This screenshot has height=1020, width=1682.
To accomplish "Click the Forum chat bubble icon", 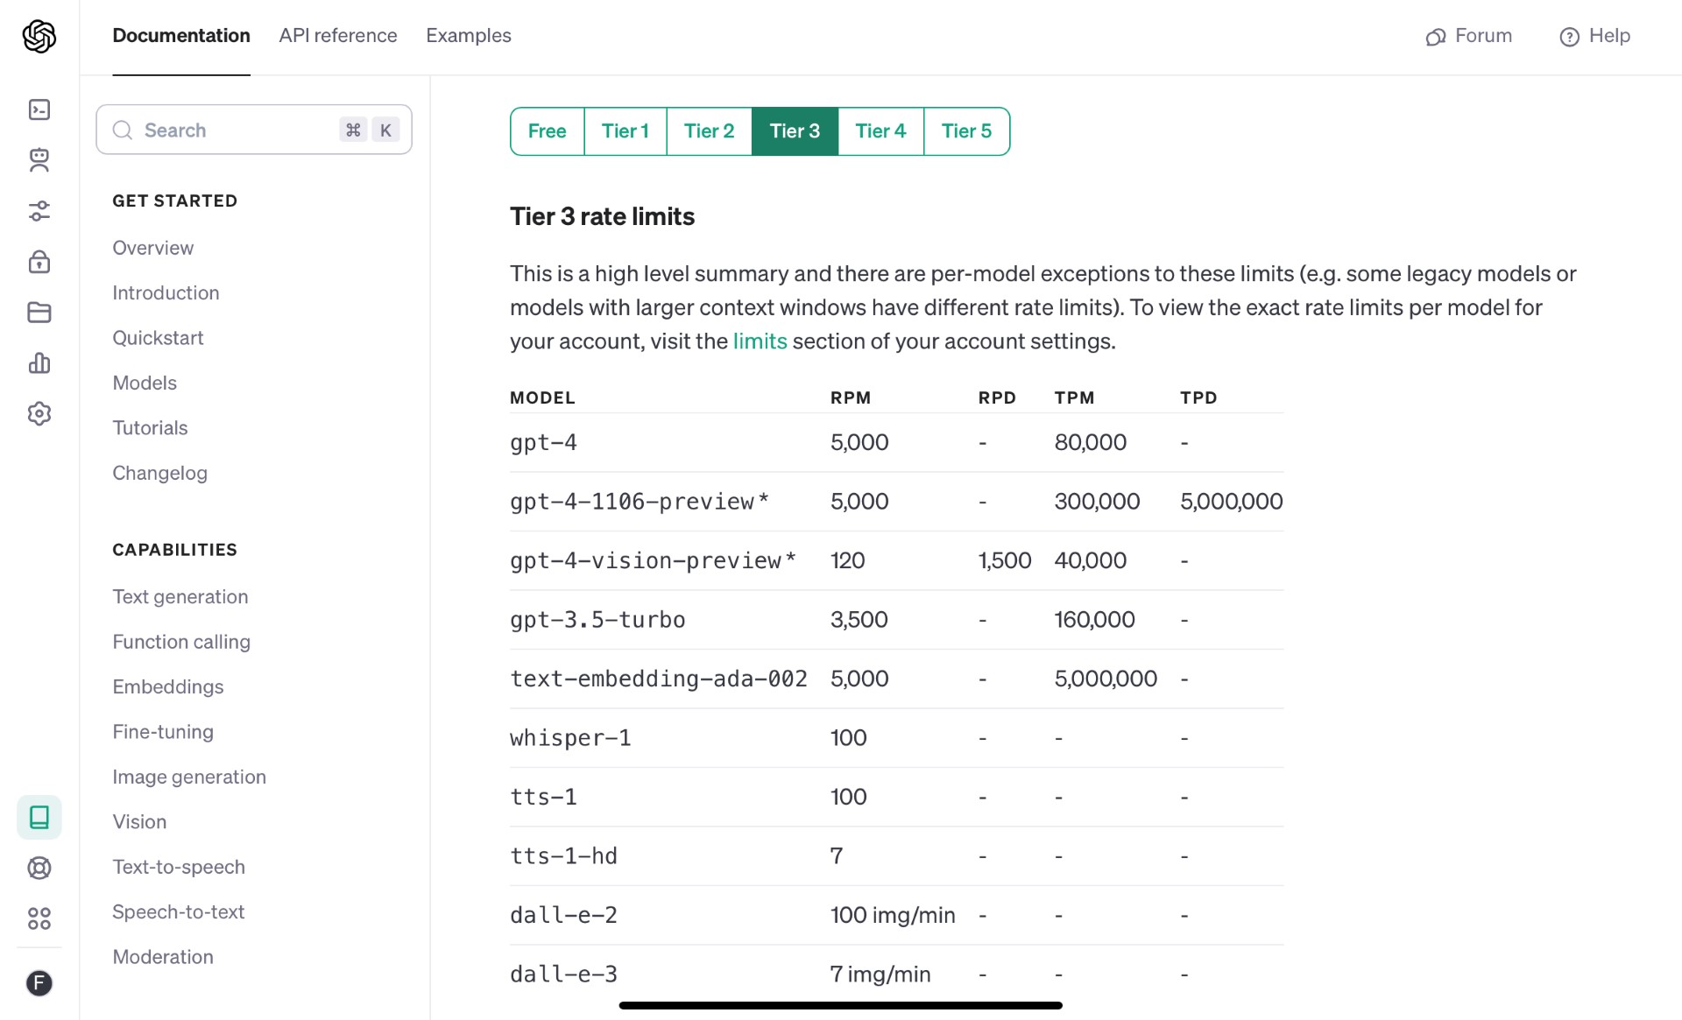I will coord(1436,37).
